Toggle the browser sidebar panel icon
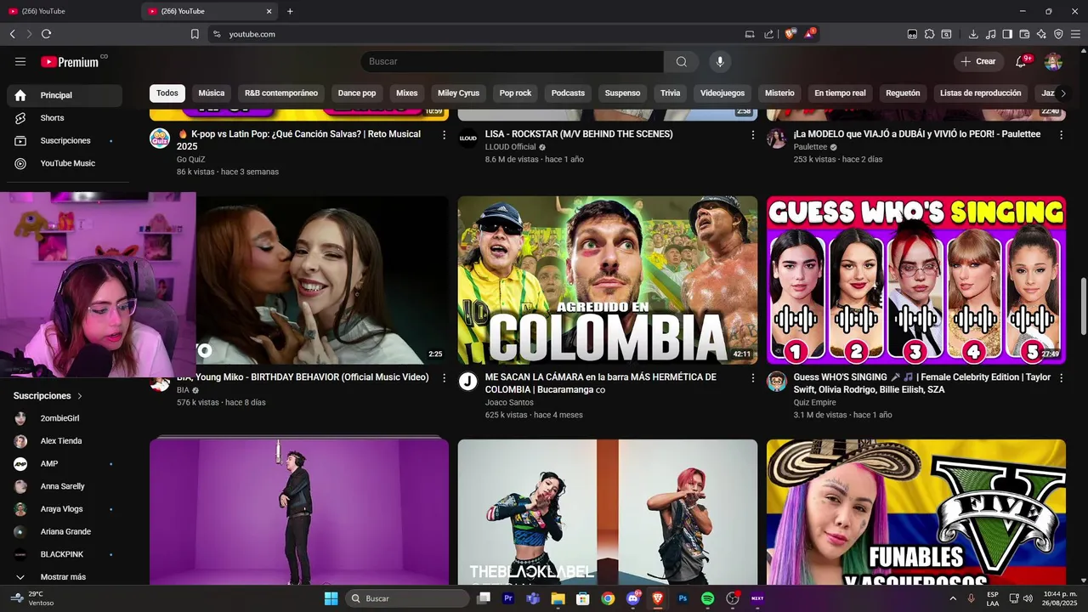The image size is (1088, 612). coord(1007,34)
